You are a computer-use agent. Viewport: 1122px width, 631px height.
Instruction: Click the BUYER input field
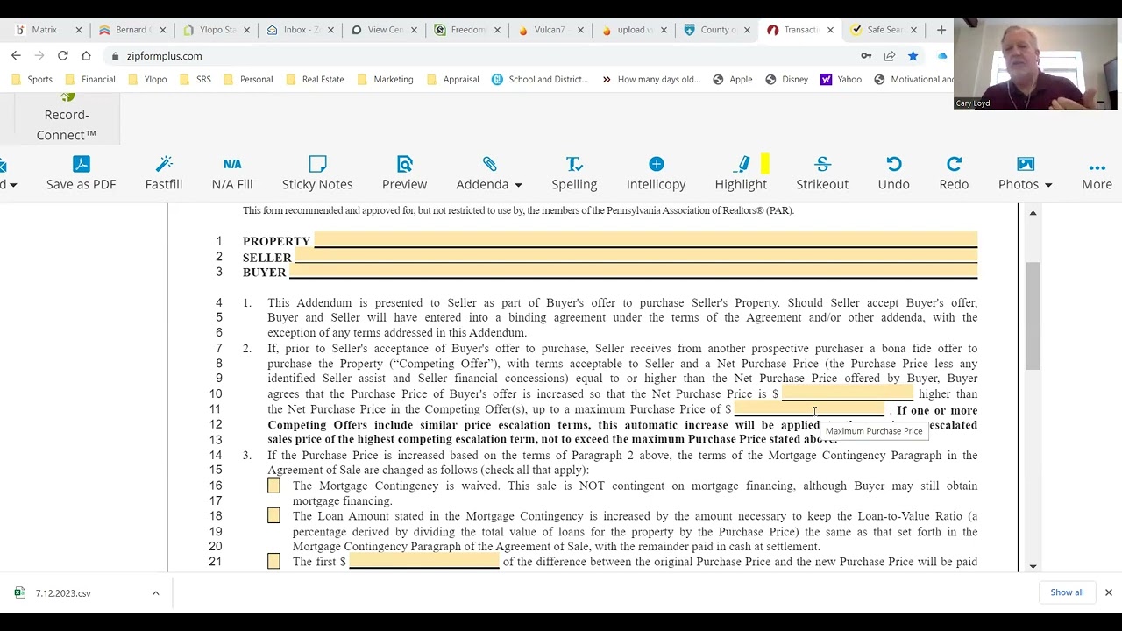pyautogui.click(x=634, y=272)
